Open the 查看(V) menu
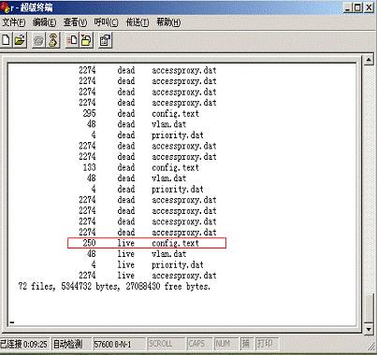 (75, 22)
